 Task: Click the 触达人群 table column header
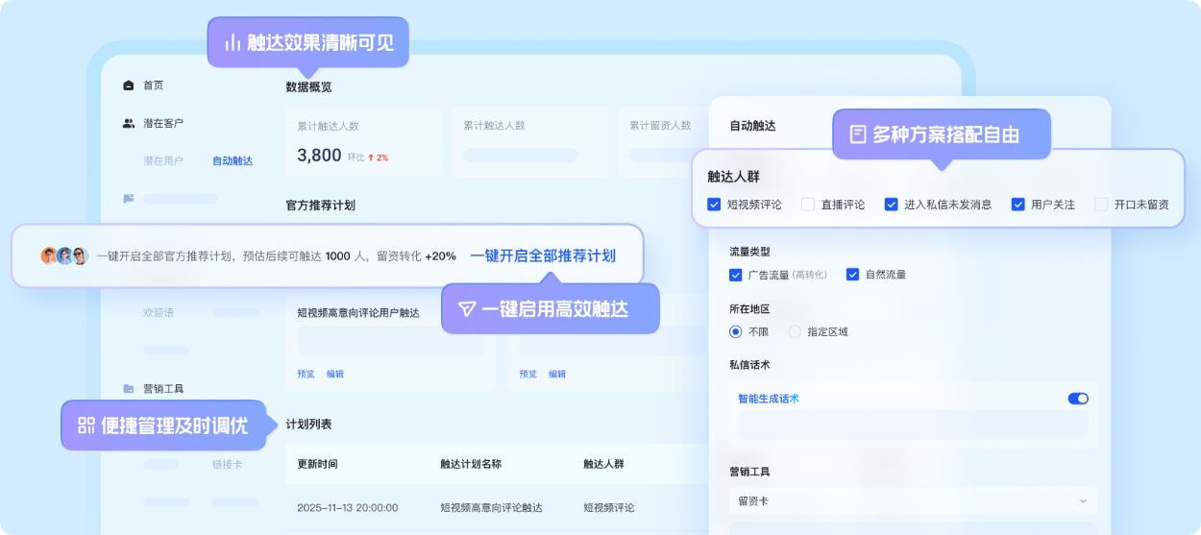click(603, 464)
